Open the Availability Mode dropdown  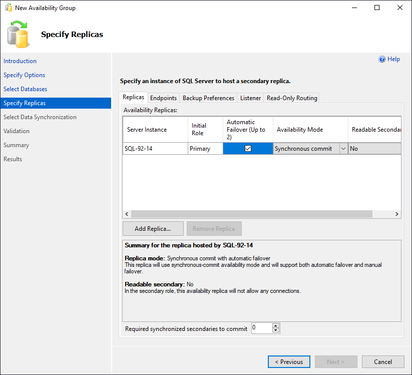[x=343, y=149]
